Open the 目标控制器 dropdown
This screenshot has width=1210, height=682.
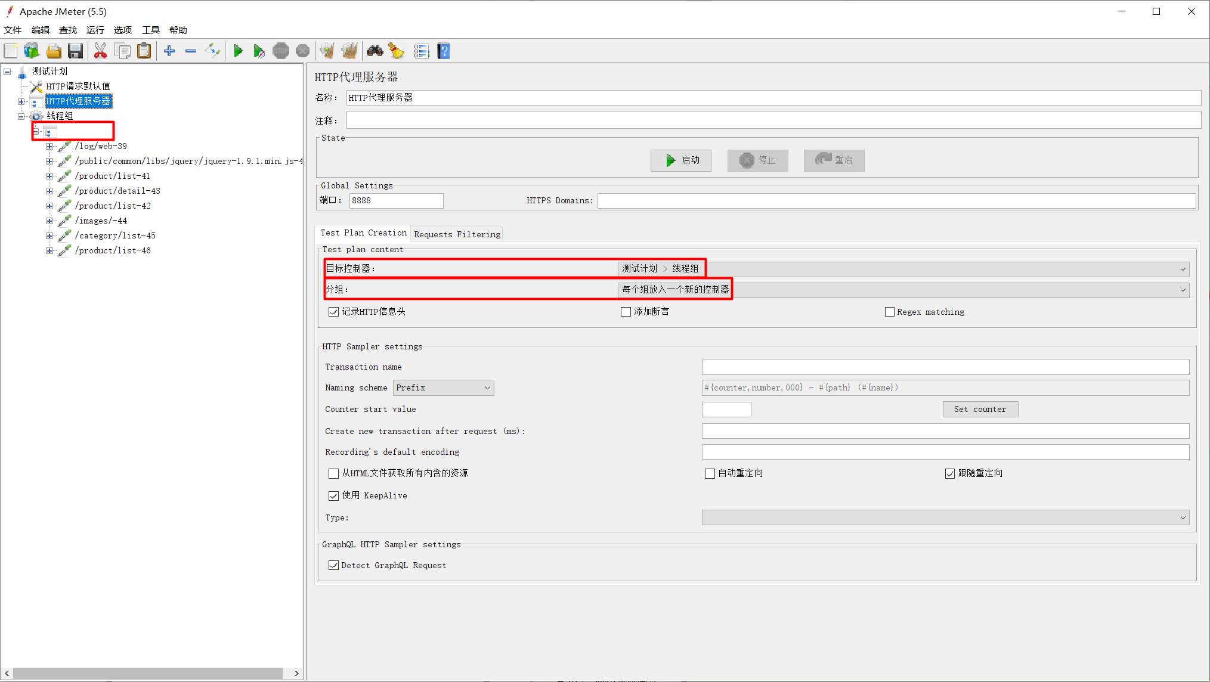pyautogui.click(x=903, y=269)
